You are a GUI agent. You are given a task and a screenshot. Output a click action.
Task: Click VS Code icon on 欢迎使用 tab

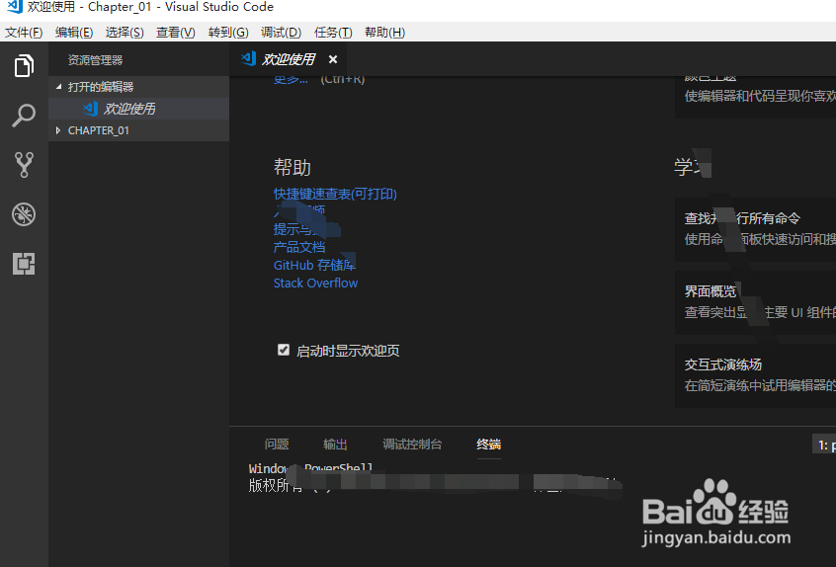tap(248, 58)
